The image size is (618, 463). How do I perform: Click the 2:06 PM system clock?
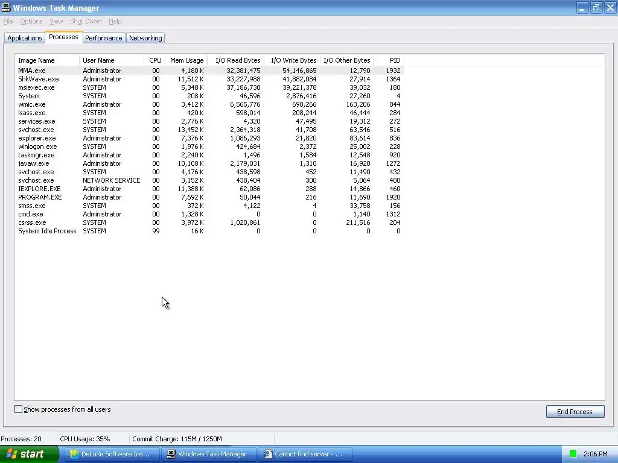tap(595, 454)
